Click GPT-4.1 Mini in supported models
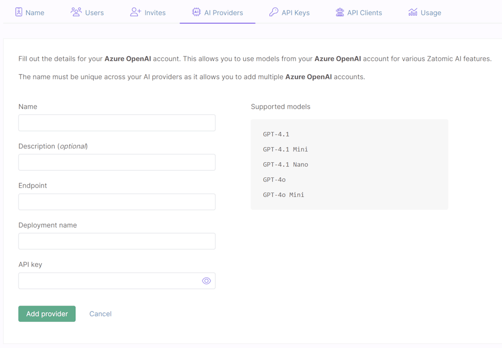The image size is (502, 348). pyautogui.click(x=285, y=149)
